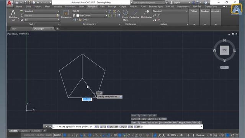The image size is (245, 138).
Task: Toggle hardware acceleration icon in status bar
Action: [228, 135]
